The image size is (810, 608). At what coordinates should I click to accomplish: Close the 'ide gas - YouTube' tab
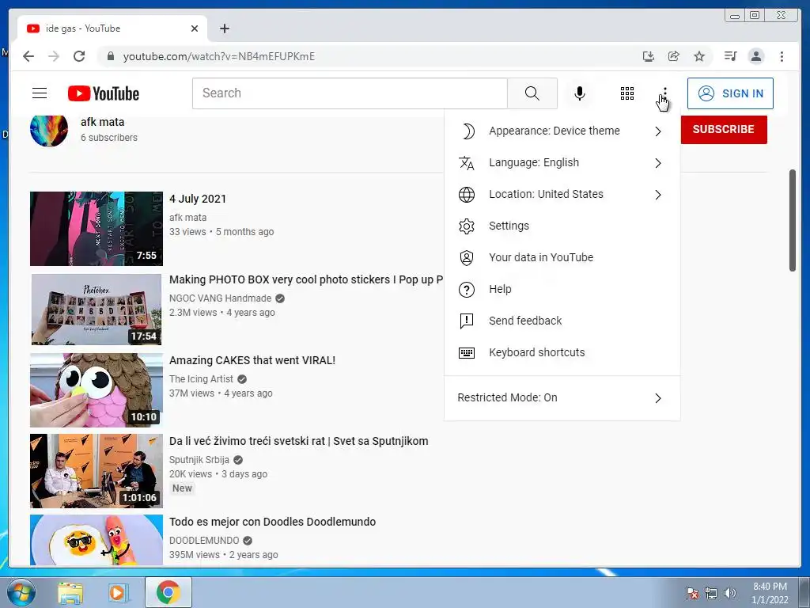(x=195, y=28)
